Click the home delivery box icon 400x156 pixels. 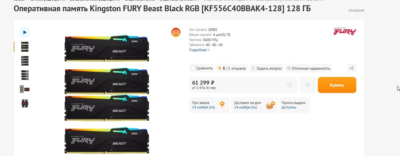[270, 105]
